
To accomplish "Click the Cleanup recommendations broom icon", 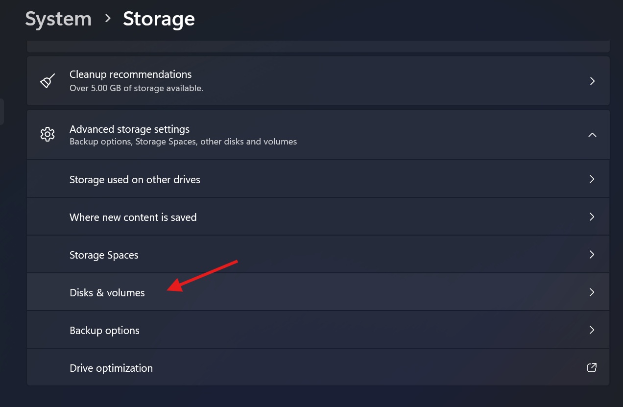I will click(x=47, y=80).
